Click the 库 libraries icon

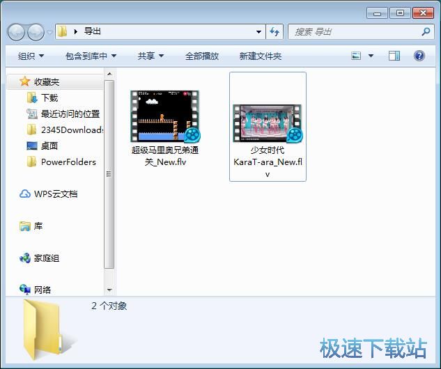tap(25, 226)
